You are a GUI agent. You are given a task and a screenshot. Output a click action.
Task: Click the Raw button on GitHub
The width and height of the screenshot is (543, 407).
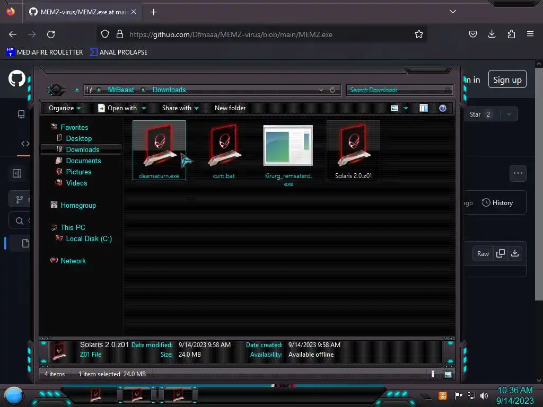pos(483,254)
